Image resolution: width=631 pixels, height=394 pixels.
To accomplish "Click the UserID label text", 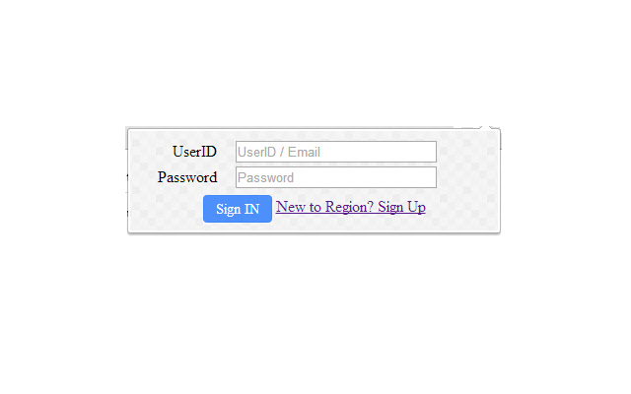I will pyautogui.click(x=195, y=152).
